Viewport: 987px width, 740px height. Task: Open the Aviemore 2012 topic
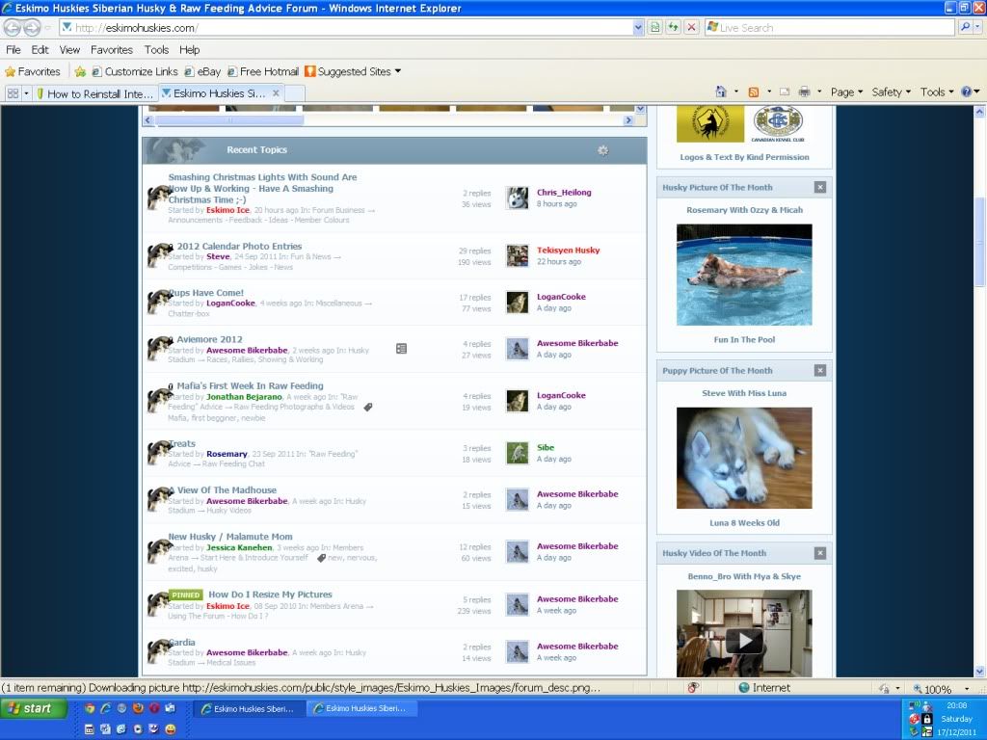(x=209, y=339)
